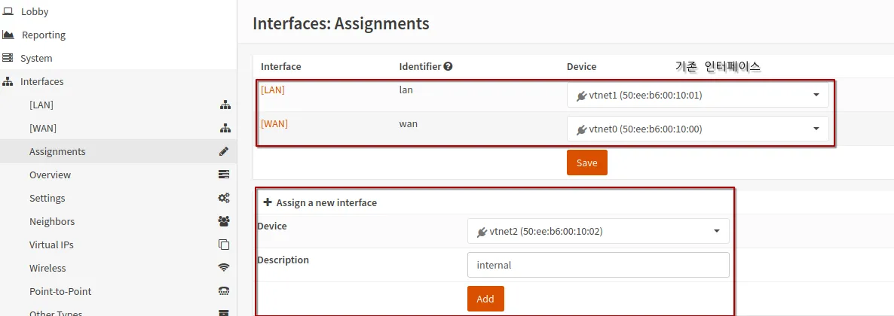894x316 pixels.
Task: Click the phone icon beside Point-to-Point
Action: (224, 291)
